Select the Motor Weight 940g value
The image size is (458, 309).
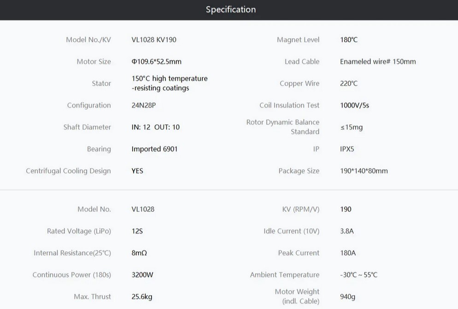(347, 297)
